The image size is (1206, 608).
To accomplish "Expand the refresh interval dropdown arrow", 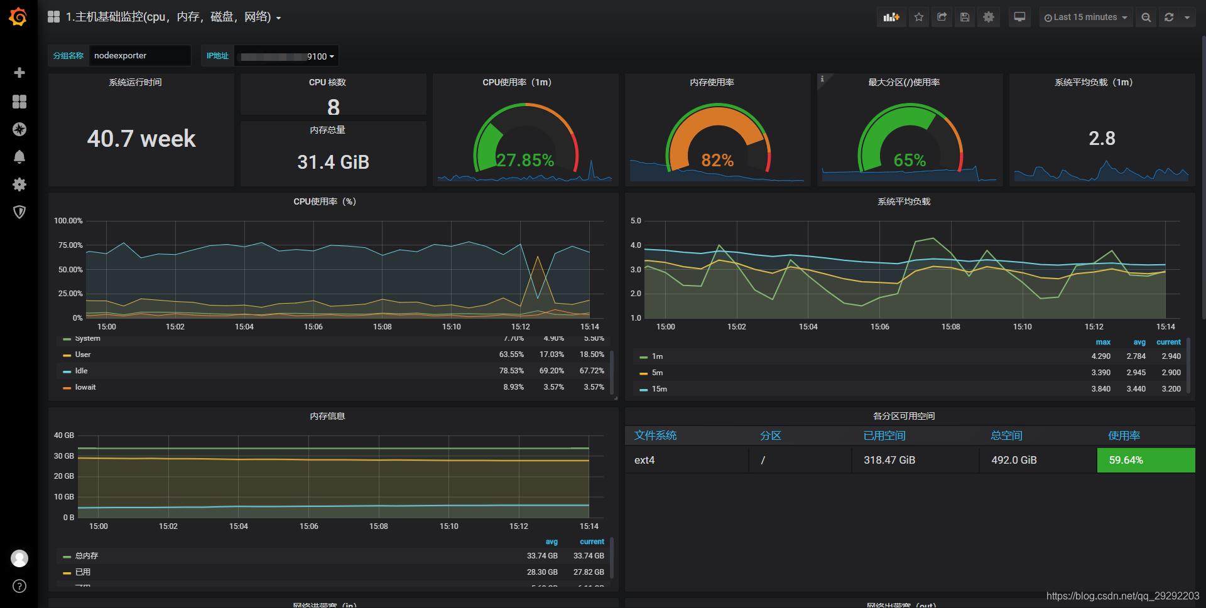I will (1187, 18).
